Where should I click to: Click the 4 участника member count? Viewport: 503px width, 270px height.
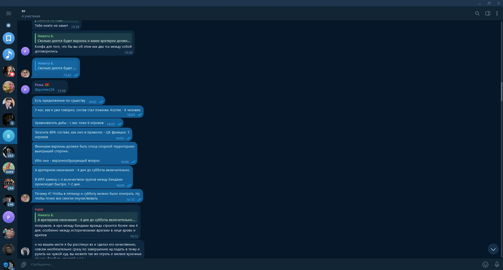pos(31,16)
